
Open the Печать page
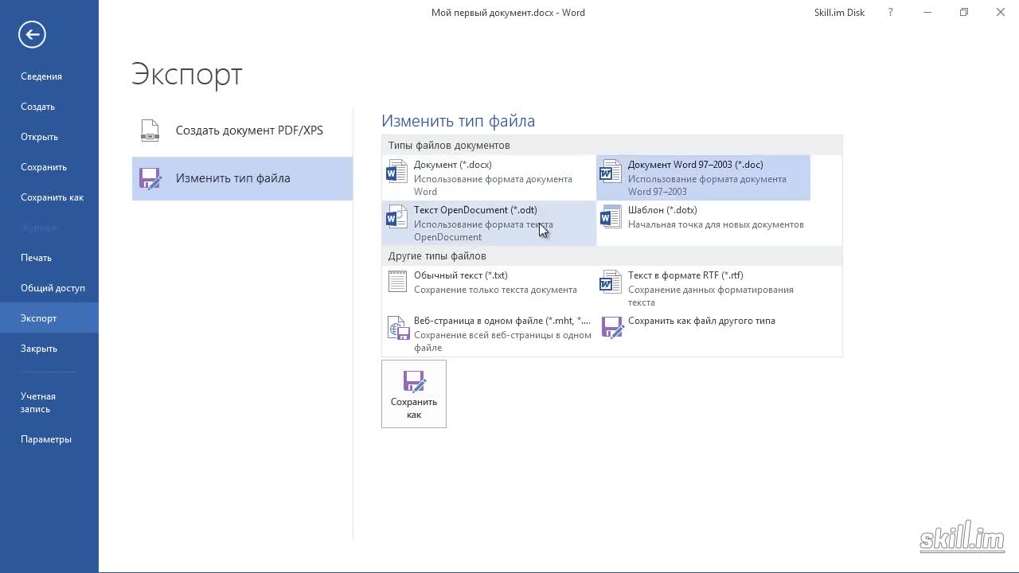point(49,258)
